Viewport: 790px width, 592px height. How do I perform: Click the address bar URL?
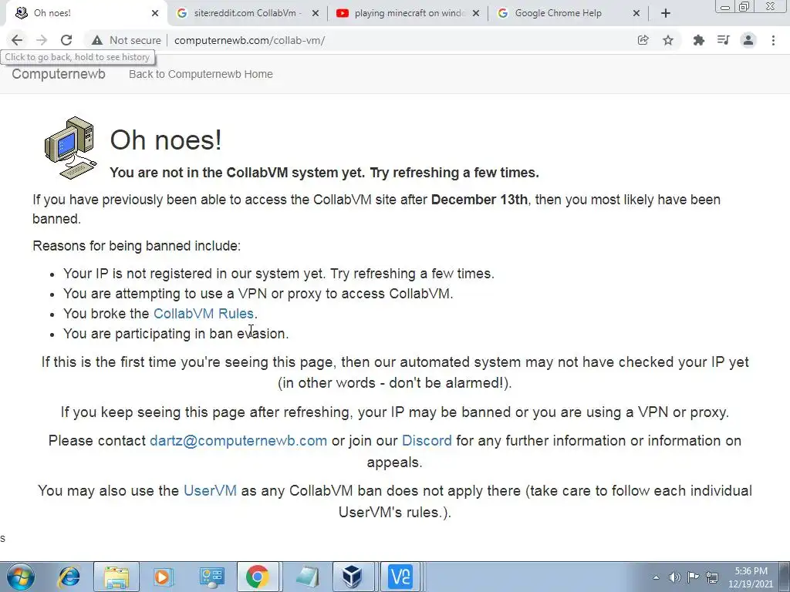(249, 40)
